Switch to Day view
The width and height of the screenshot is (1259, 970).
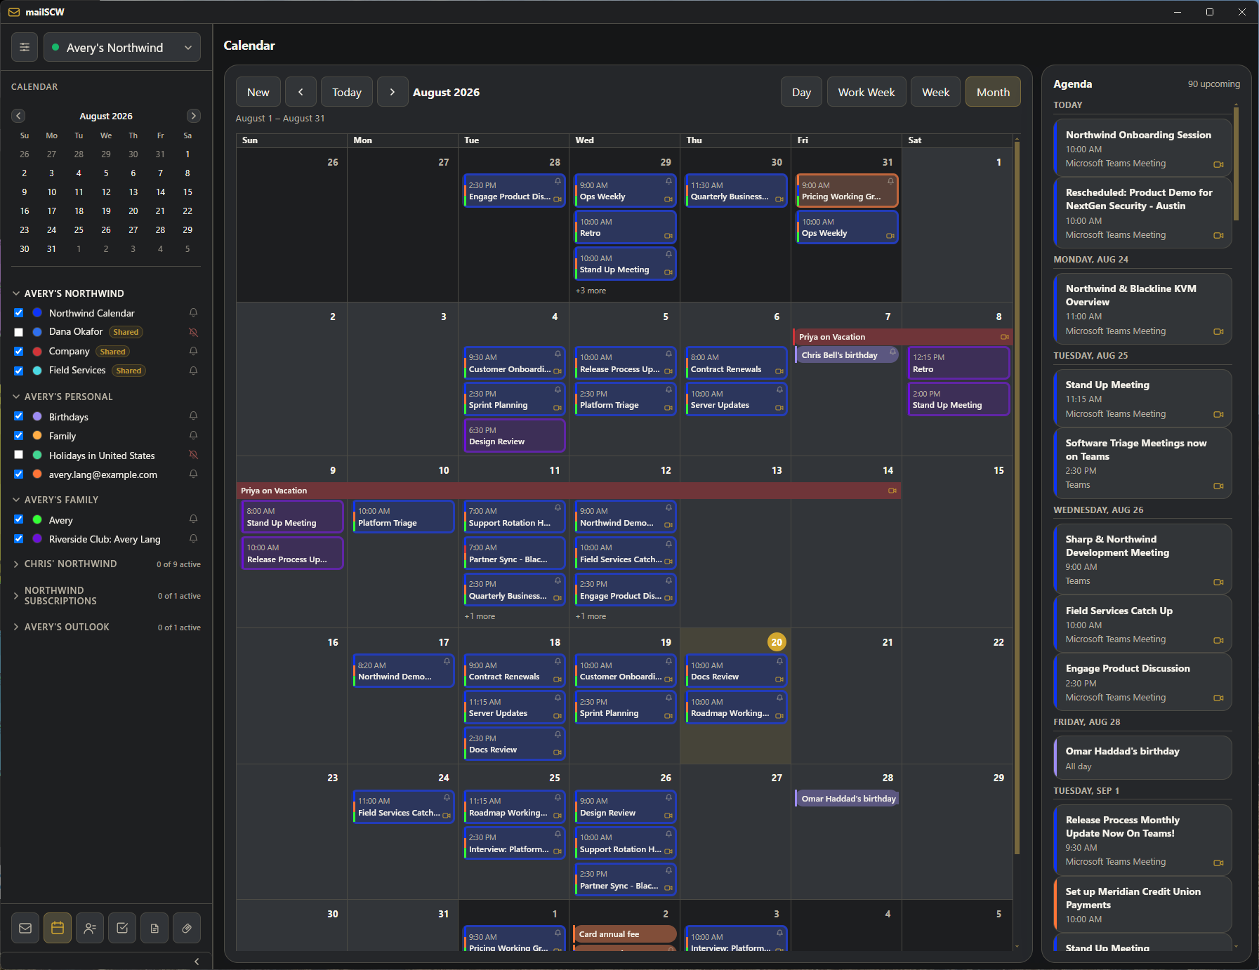tap(801, 92)
